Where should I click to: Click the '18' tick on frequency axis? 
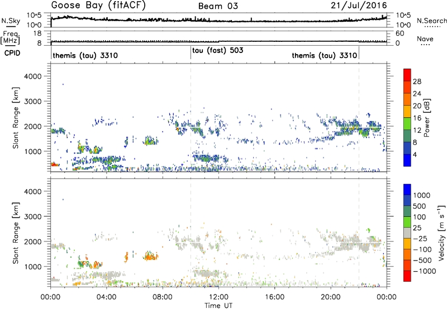(37, 33)
